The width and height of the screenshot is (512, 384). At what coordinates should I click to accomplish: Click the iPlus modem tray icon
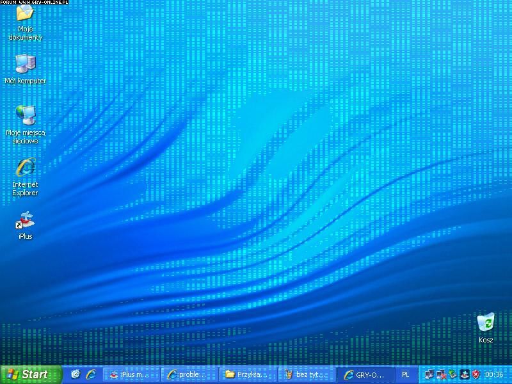[x=465, y=374]
